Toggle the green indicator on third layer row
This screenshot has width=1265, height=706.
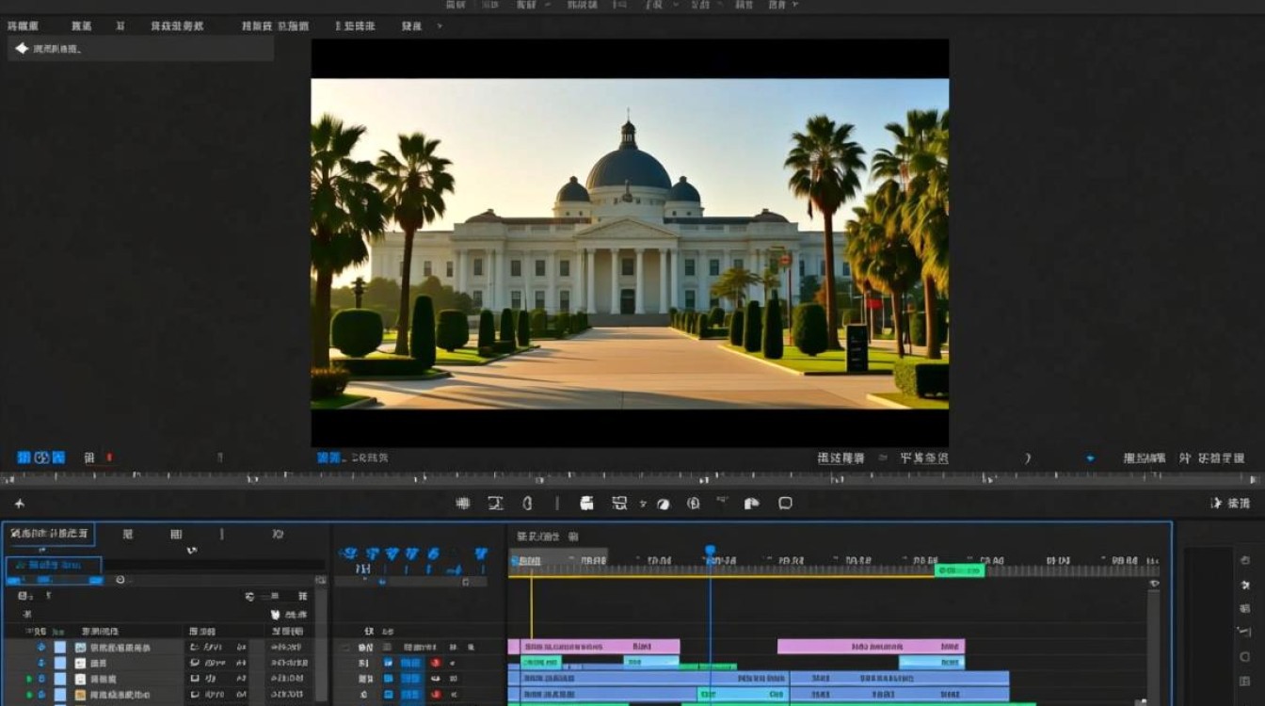coord(28,679)
